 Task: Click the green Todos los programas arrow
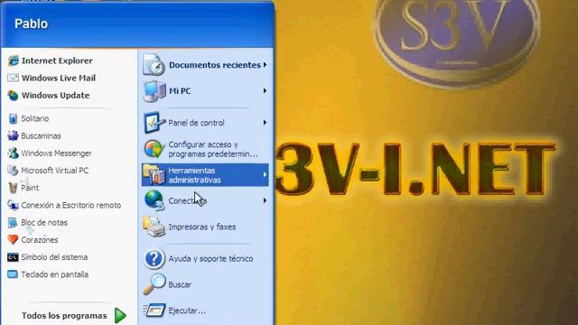pos(120,316)
